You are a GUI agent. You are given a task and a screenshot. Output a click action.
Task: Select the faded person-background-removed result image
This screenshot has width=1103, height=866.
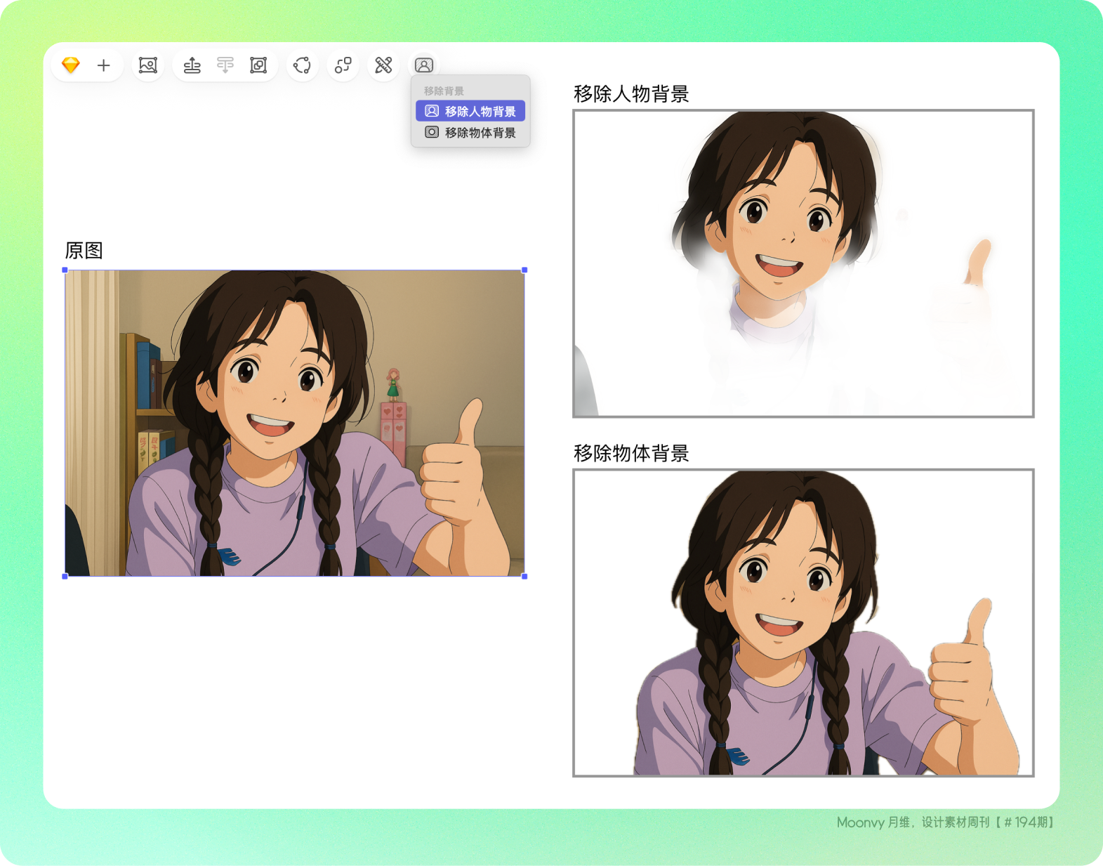(803, 263)
